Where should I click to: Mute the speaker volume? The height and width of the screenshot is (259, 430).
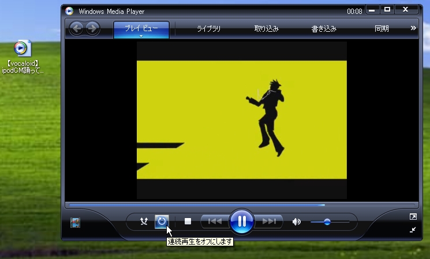[297, 222]
